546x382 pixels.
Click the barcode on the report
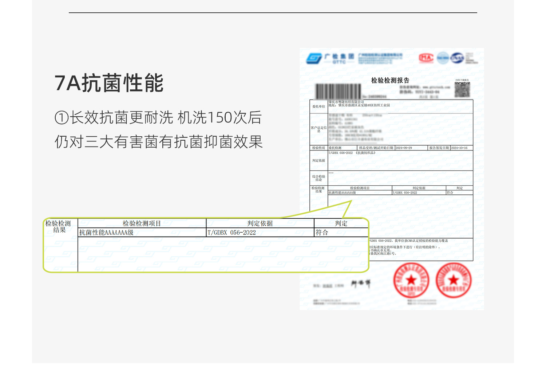(338, 91)
